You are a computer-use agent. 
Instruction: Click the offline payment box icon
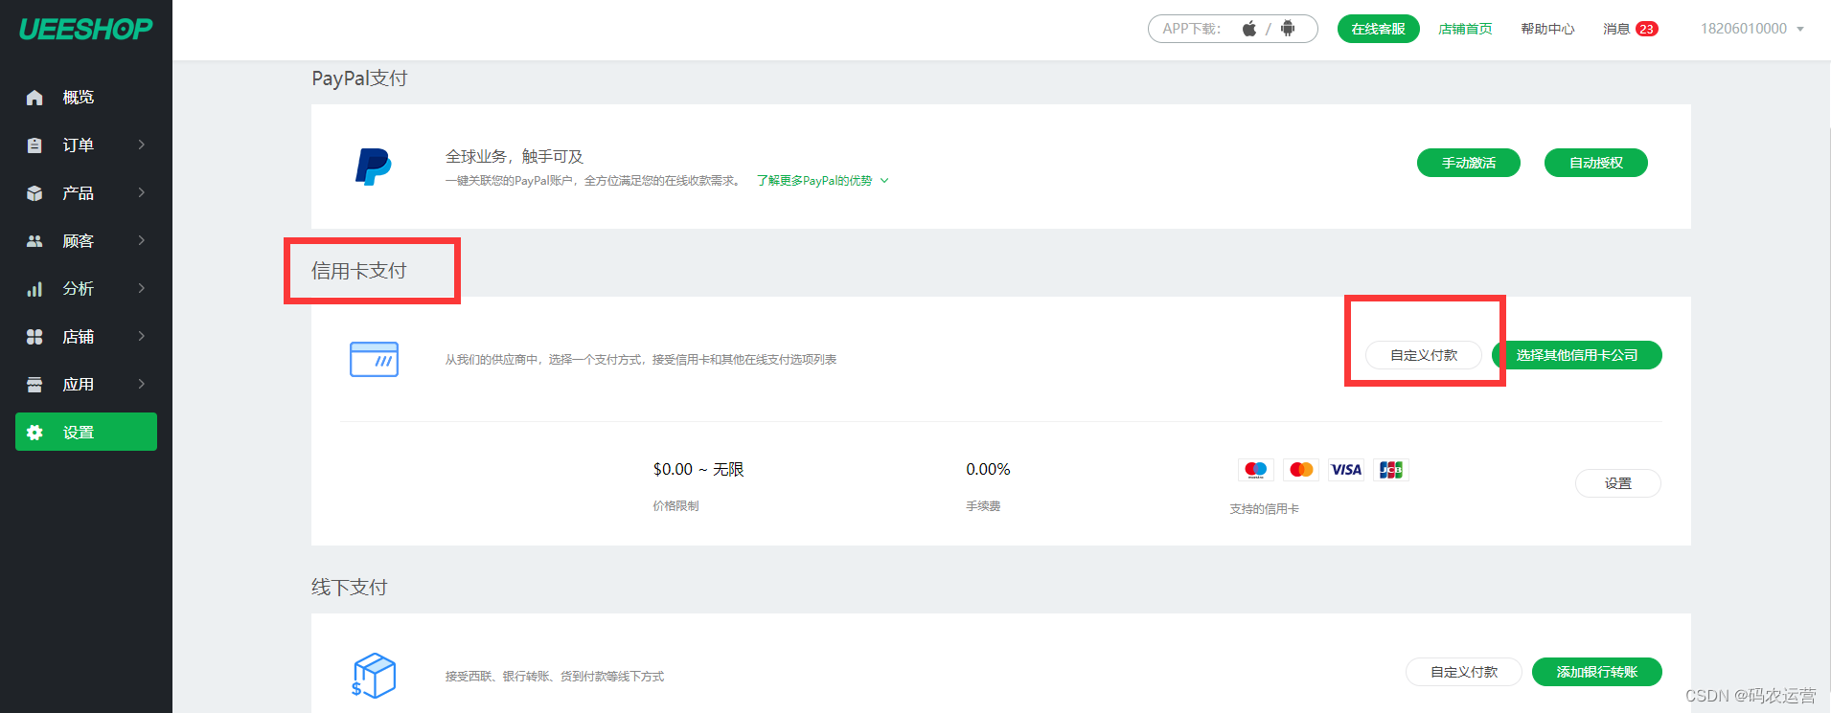(374, 676)
